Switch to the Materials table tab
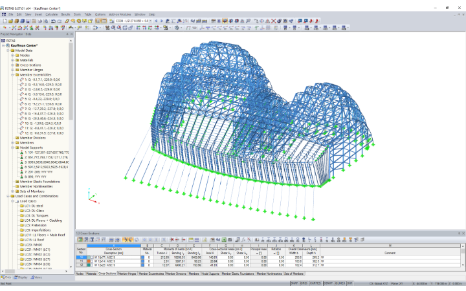Image resolution: width=466 pixels, height=291 pixels. [x=91, y=274]
